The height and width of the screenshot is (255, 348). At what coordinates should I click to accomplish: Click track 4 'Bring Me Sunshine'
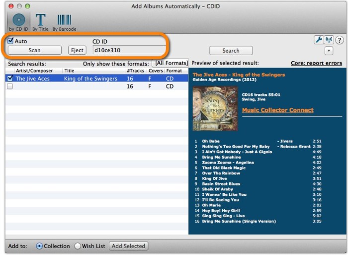221,157
